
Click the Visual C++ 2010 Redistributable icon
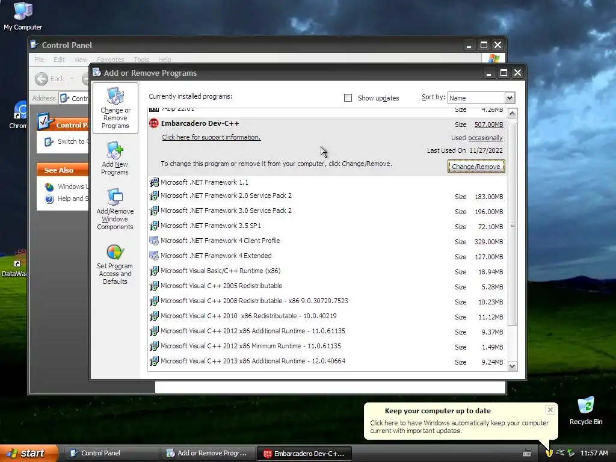154,316
